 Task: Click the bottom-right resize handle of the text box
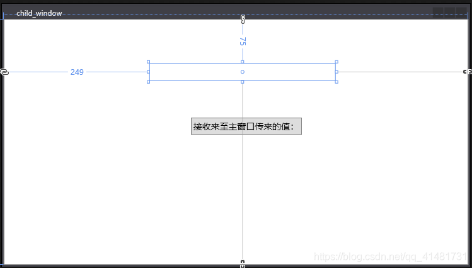[x=337, y=82]
